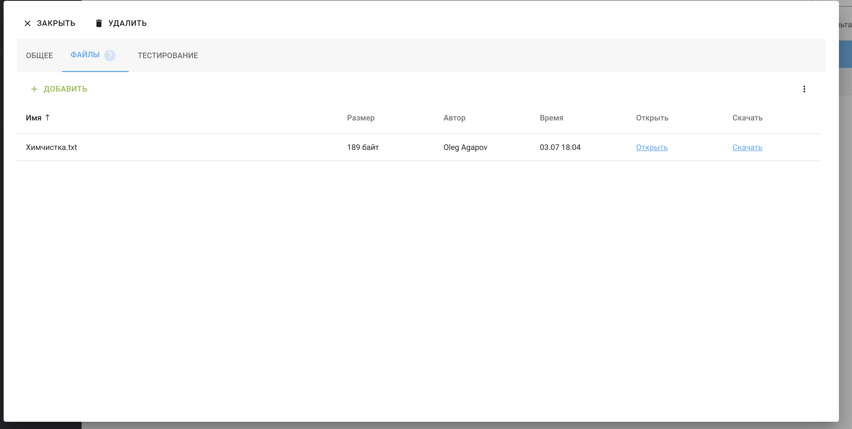Click the X close icon
Viewport: 852px width, 429px height.
(28, 23)
